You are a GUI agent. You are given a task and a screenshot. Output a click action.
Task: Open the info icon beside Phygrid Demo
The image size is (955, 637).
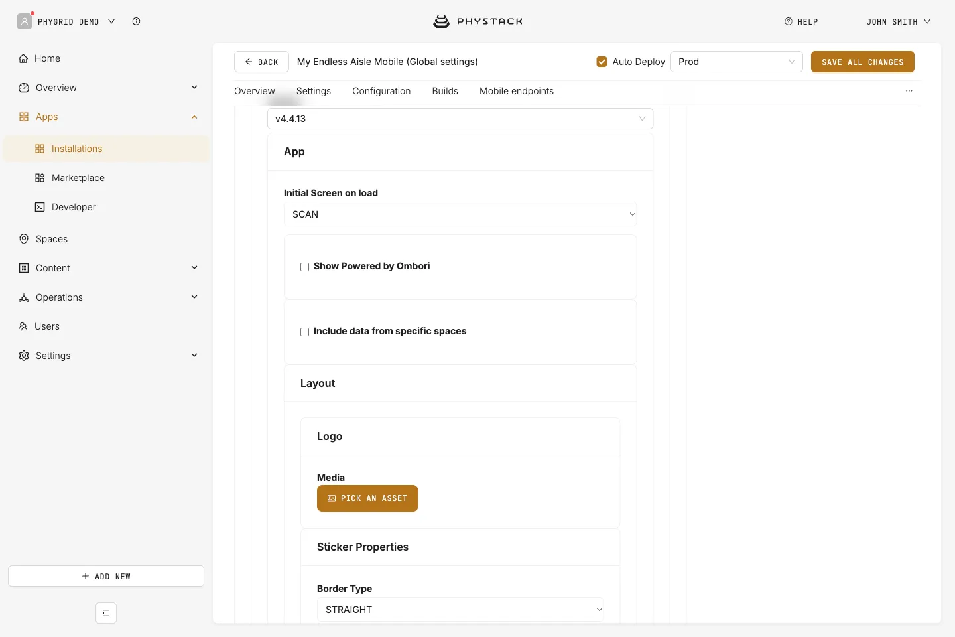(136, 21)
